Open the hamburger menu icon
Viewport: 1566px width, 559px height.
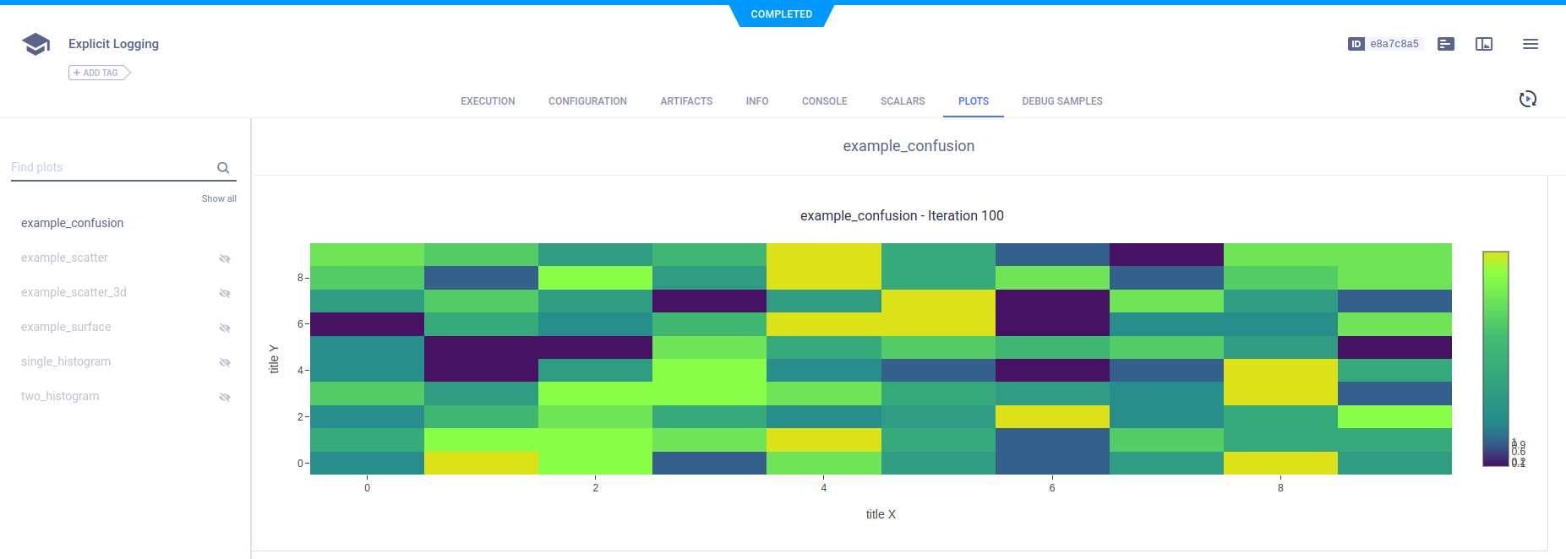[1530, 44]
